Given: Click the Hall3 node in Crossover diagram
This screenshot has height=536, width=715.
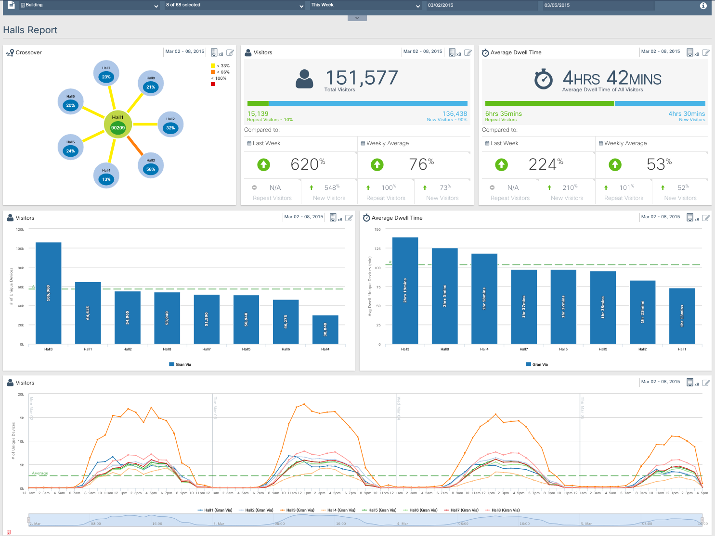Looking at the screenshot, I should [x=151, y=166].
